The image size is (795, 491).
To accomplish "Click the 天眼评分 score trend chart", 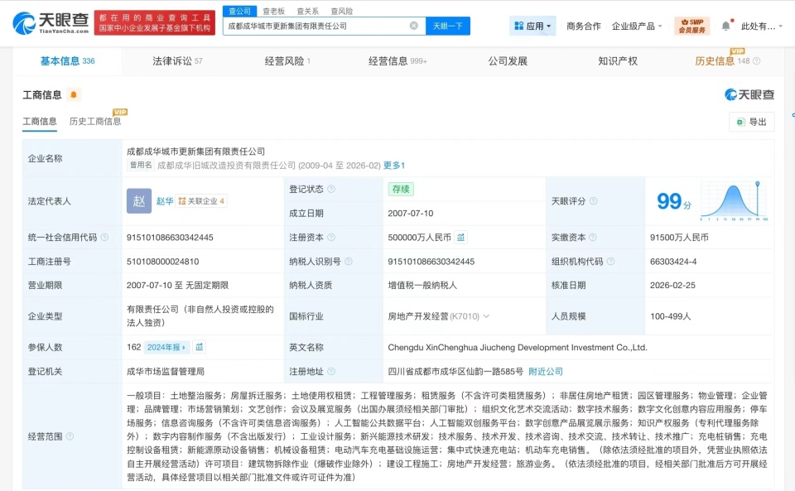I will [x=732, y=200].
